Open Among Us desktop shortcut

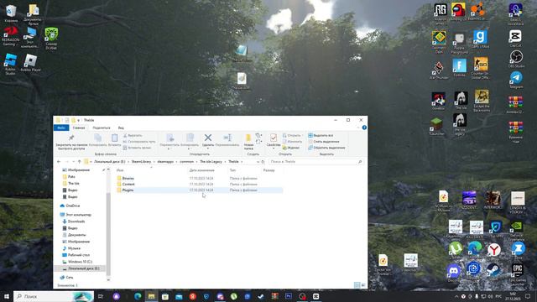tap(458, 12)
